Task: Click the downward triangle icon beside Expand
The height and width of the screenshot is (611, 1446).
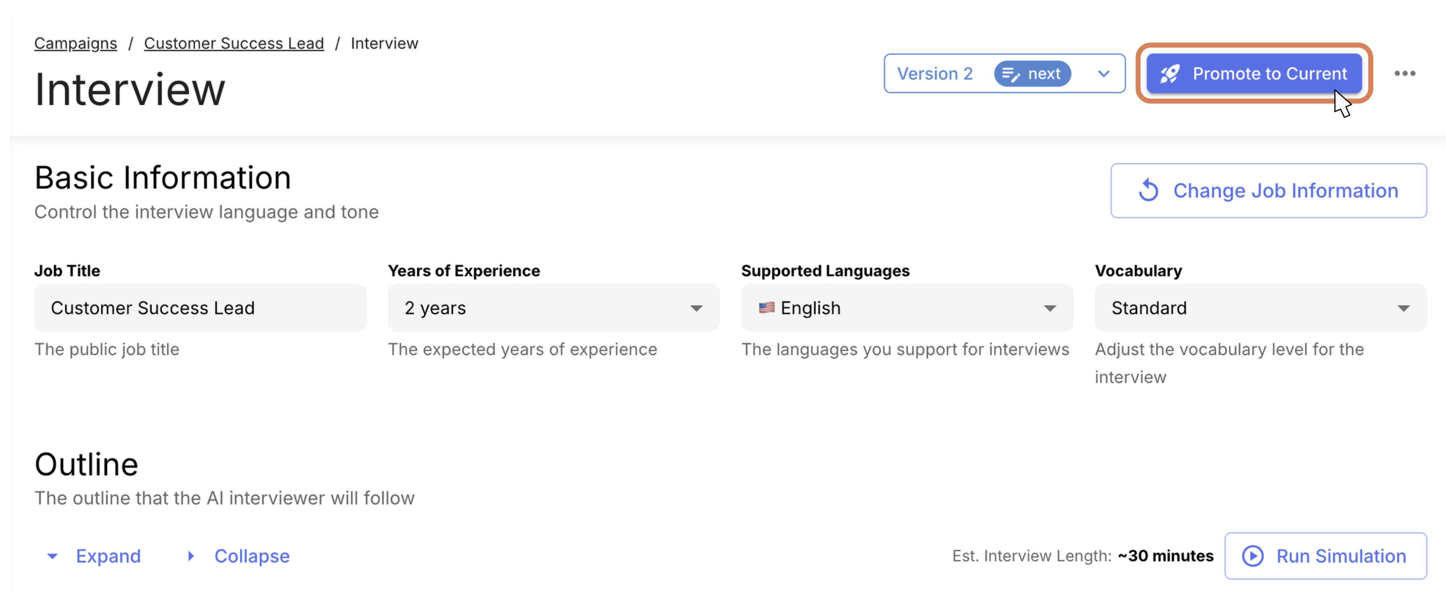Action: coord(52,556)
